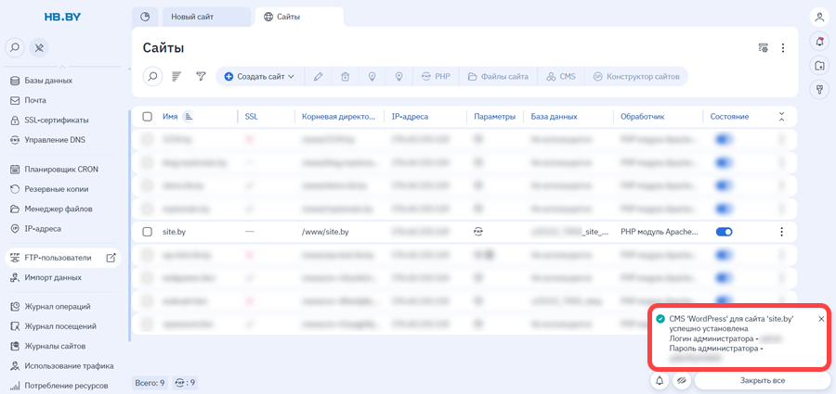
Task: Open SSL-сертификаты in sidebar
Action: [x=63, y=120]
